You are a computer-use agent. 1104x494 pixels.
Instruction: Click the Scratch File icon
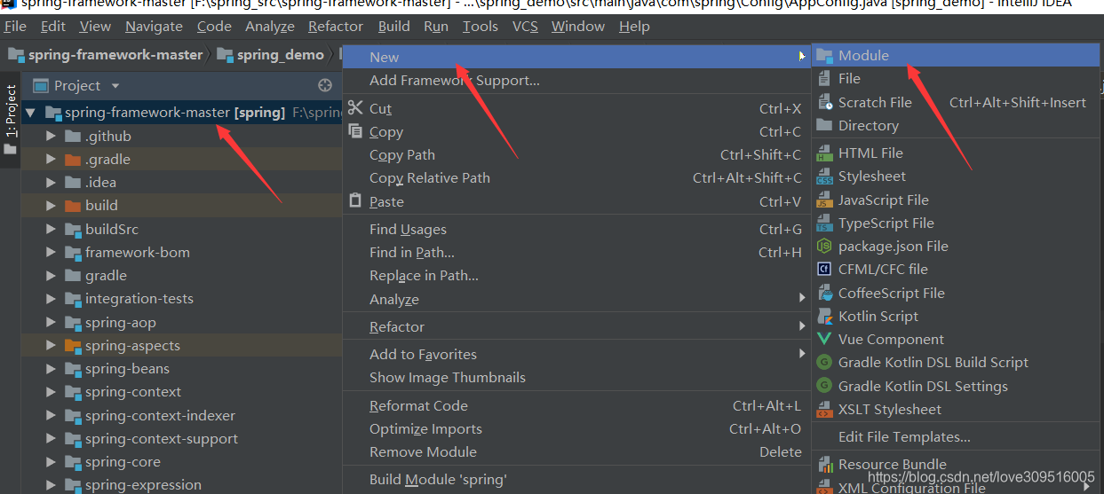(823, 102)
